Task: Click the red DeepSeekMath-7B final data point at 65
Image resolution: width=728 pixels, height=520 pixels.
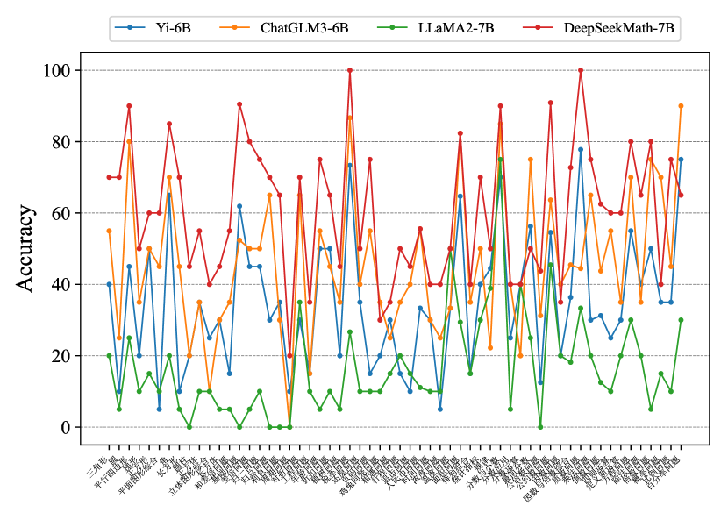Action: tap(681, 195)
